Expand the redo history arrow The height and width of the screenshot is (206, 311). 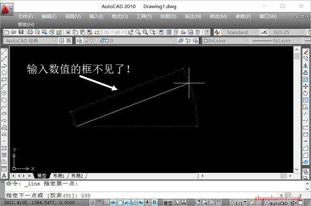123,32
